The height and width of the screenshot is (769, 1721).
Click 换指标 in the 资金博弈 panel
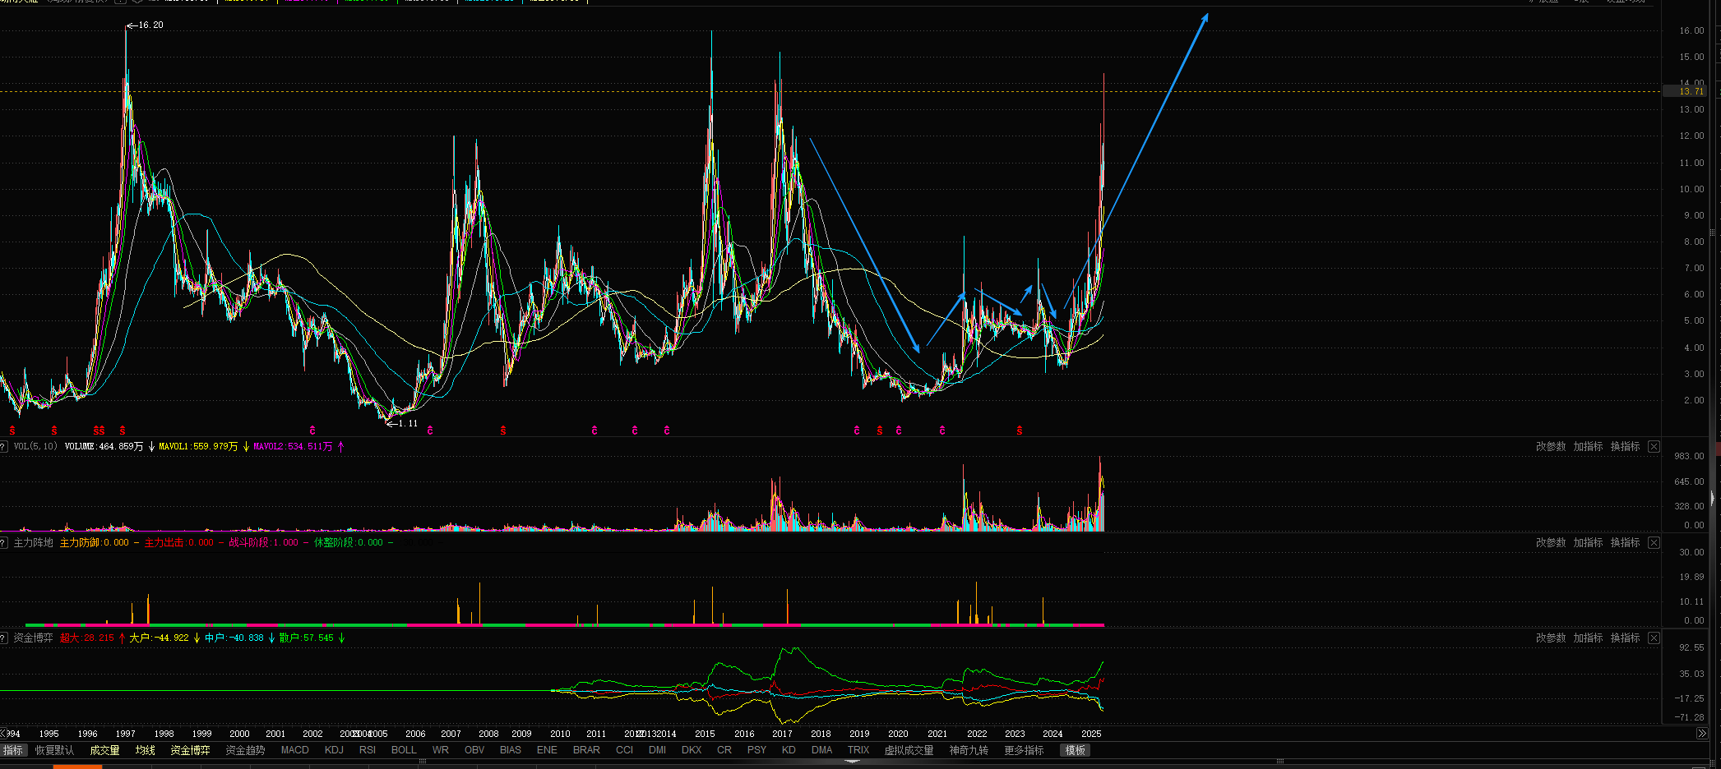point(1625,638)
